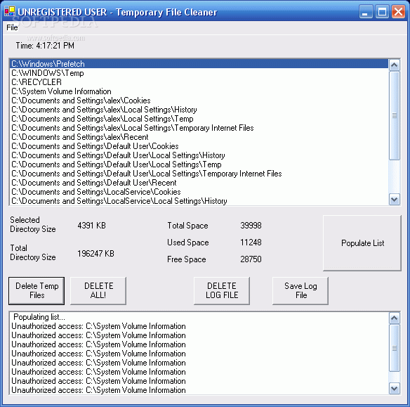Select the alex\Recent directory entry
The image size is (410, 407).
[x=199, y=137]
